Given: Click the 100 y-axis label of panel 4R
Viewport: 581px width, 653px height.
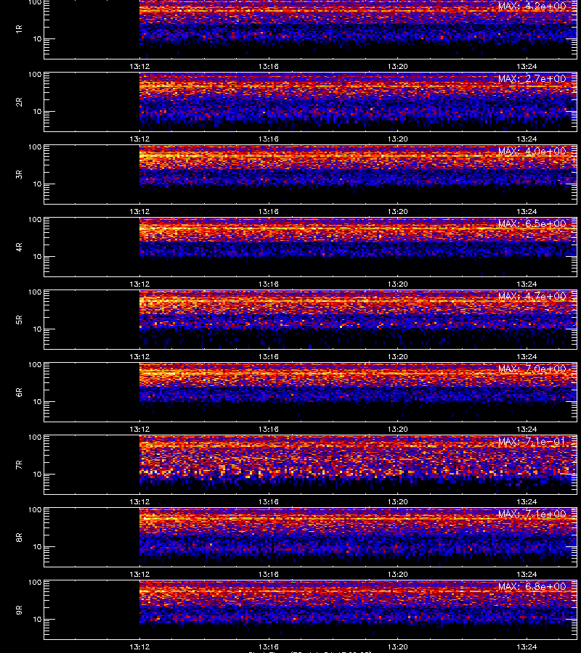Looking at the screenshot, I should 35,219.
